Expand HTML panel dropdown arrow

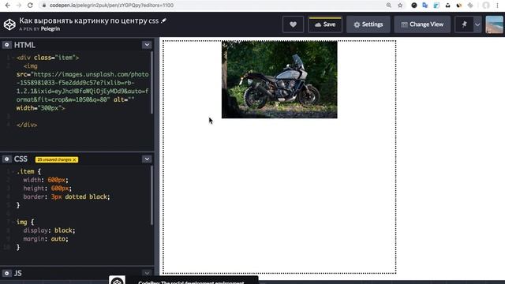[x=147, y=45]
